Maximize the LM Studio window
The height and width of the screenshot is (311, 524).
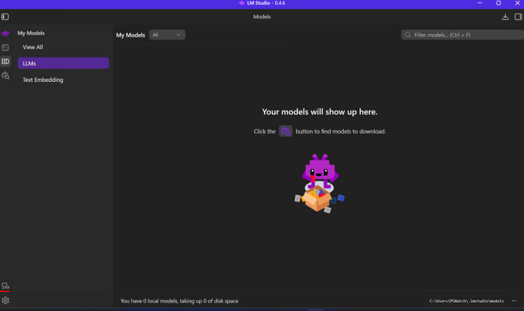498,3
